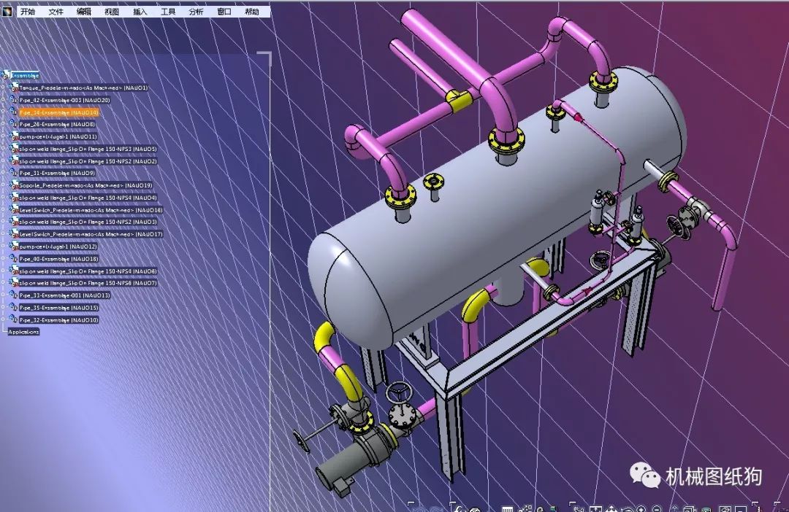The image size is (789, 512).
Task: Expand the flange NPS2 (NAUO3) tree node
Action: click(3, 222)
